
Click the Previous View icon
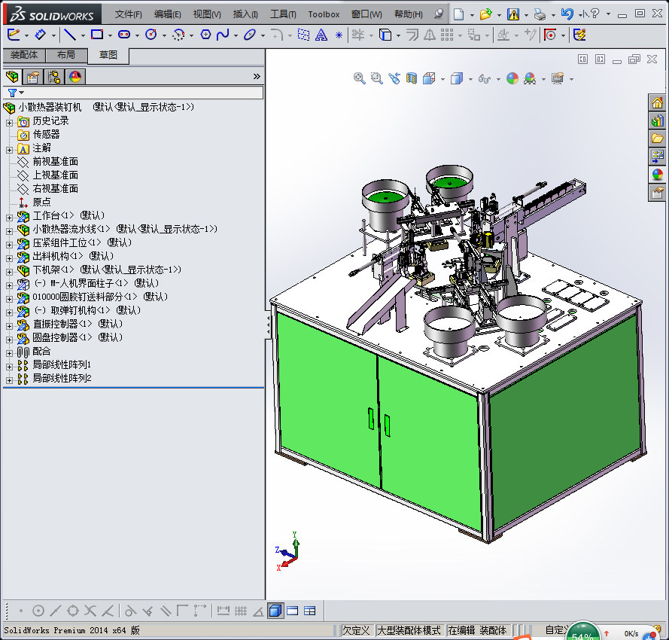(x=394, y=78)
